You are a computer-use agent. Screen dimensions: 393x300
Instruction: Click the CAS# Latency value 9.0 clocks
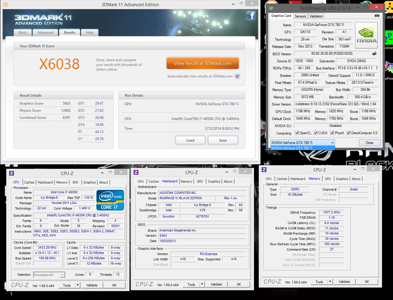(x=331, y=223)
